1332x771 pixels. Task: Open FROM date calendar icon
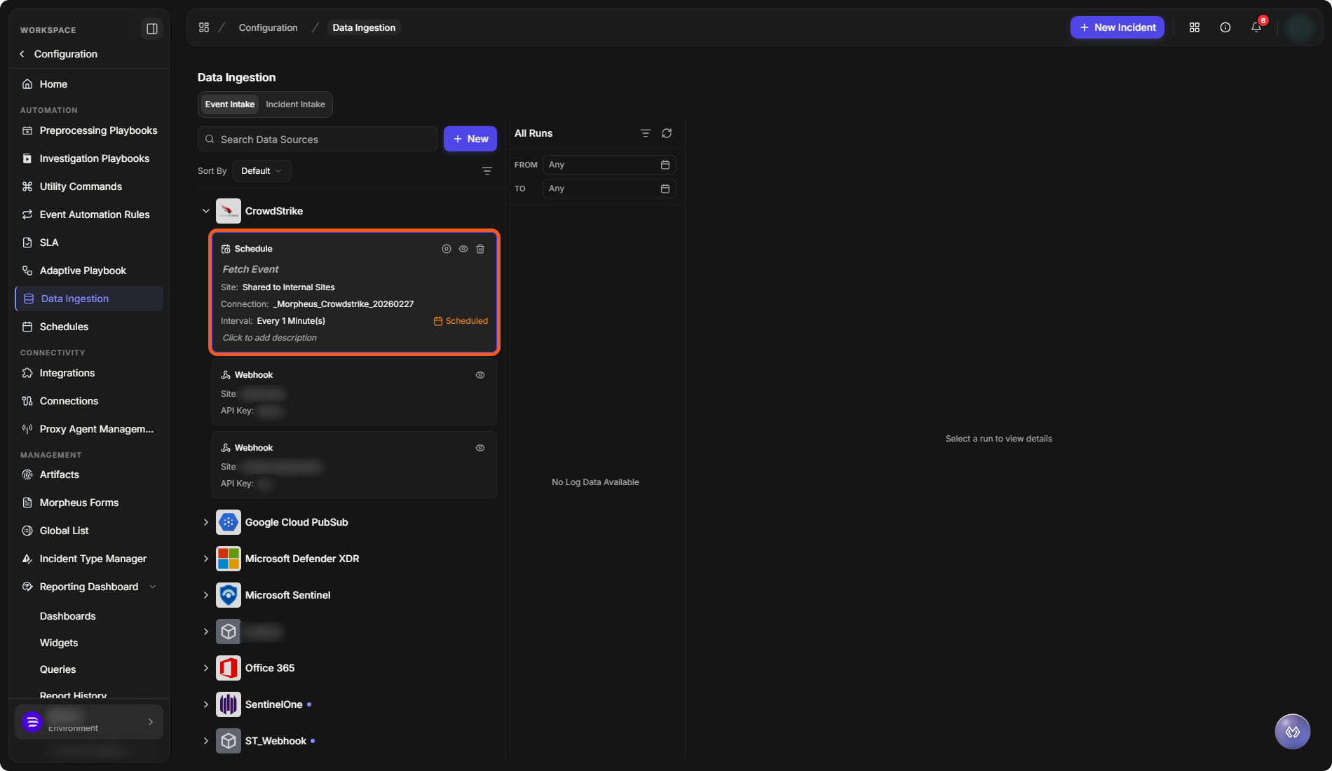pyautogui.click(x=665, y=165)
